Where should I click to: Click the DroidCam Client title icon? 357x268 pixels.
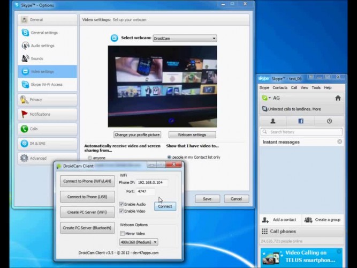pyautogui.click(x=59, y=166)
